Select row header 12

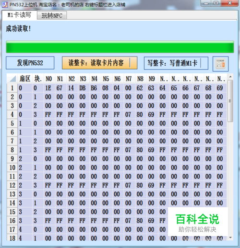pos(12,185)
